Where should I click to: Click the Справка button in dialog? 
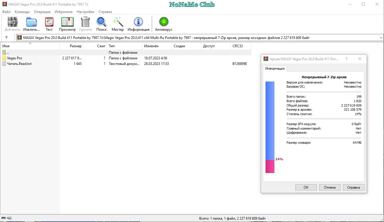[x=354, y=187]
